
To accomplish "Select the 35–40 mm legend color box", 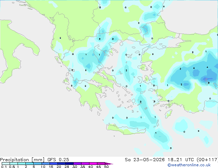I will tap(85, 164).
